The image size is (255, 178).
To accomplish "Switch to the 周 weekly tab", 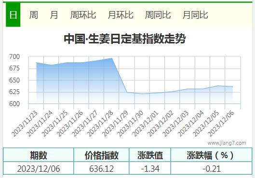I will [x=33, y=15].
